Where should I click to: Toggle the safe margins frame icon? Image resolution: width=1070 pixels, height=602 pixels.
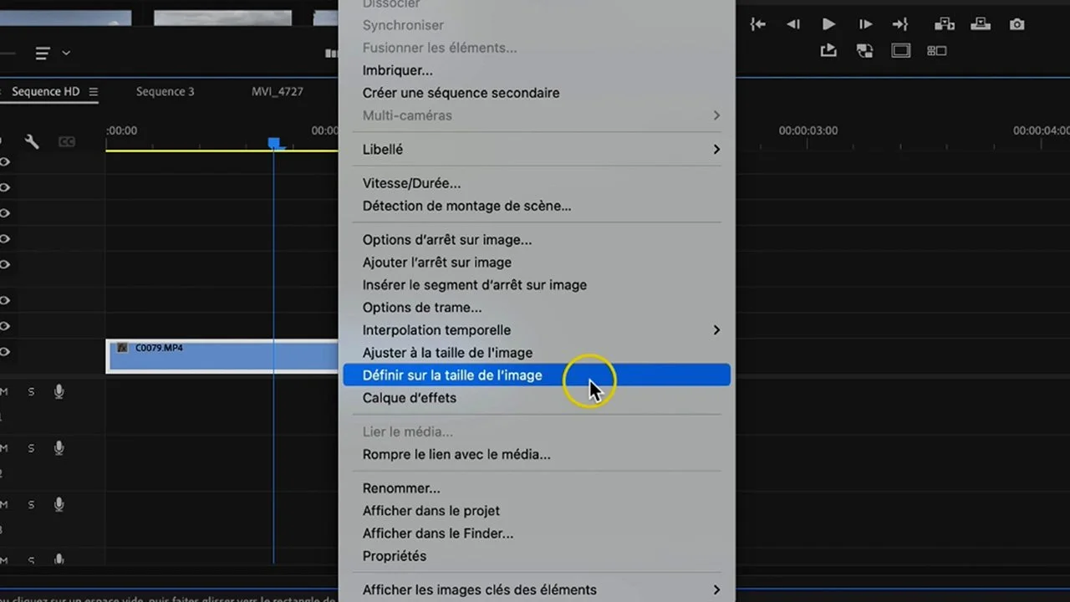(x=900, y=51)
